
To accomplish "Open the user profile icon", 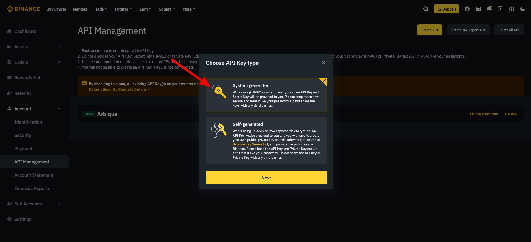I will [467, 9].
